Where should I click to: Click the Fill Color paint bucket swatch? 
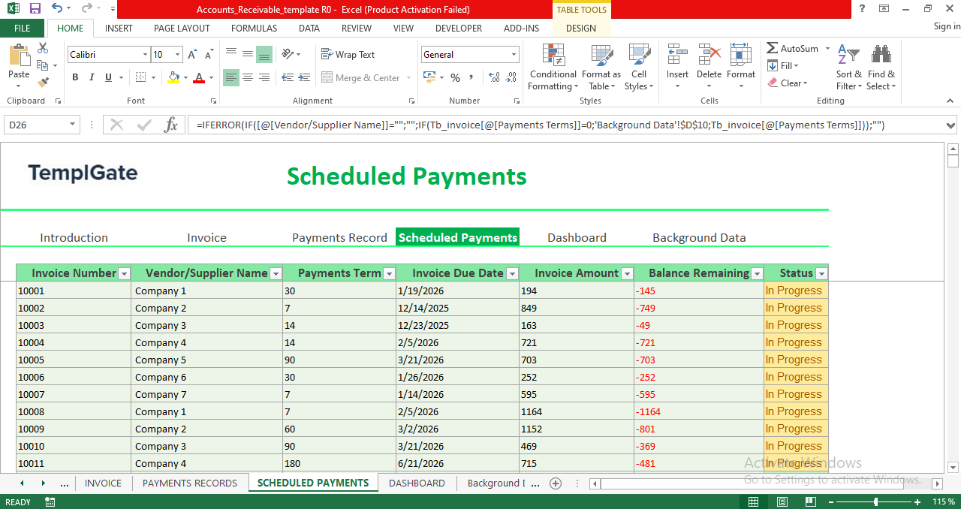point(173,77)
